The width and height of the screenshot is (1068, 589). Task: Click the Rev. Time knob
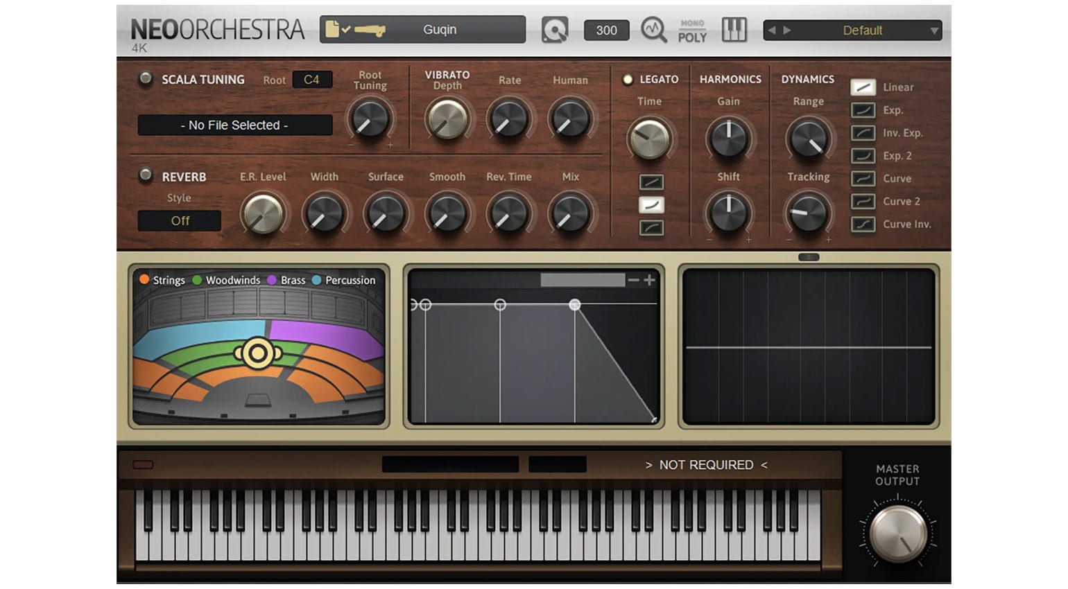[509, 213]
